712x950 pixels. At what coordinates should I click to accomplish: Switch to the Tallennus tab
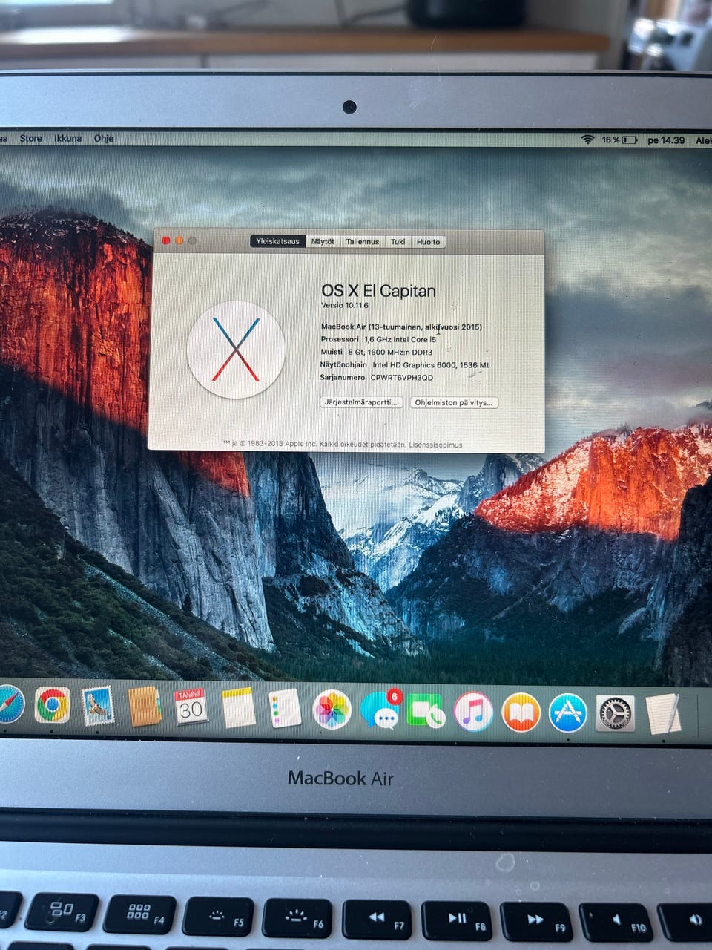(363, 241)
